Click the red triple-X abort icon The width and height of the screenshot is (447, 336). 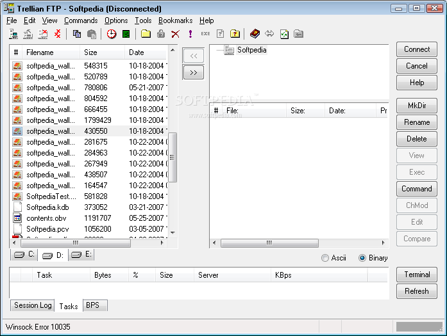[57, 34]
